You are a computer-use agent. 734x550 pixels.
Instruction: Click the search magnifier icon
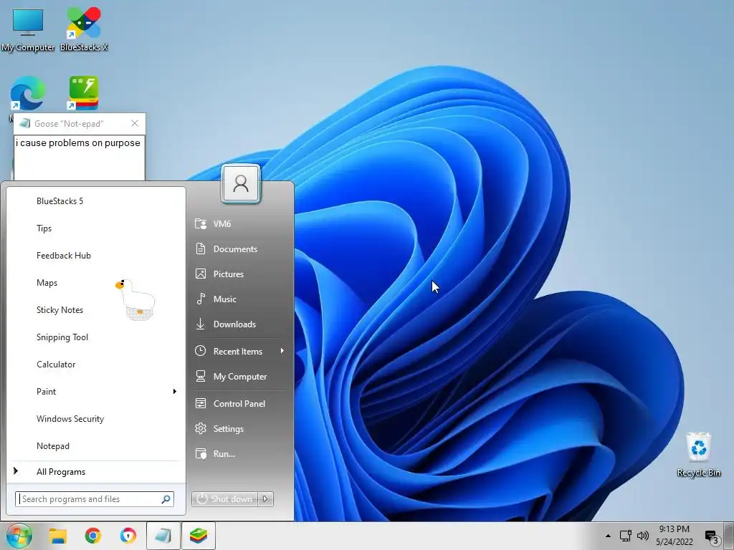[166, 499]
